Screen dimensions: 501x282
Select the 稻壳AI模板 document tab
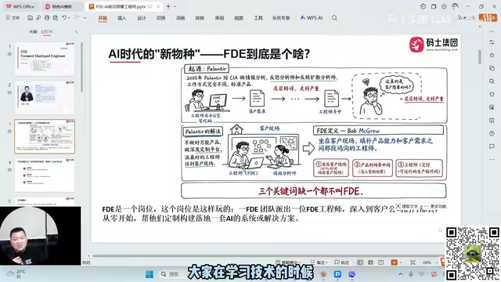[62, 6]
